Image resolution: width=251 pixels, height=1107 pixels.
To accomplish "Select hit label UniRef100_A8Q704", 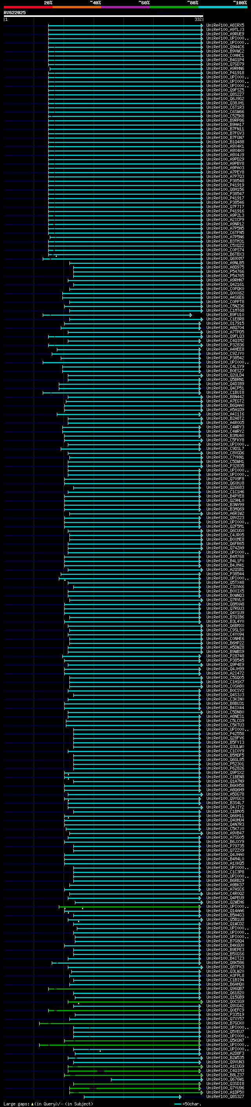I will 225,328.
